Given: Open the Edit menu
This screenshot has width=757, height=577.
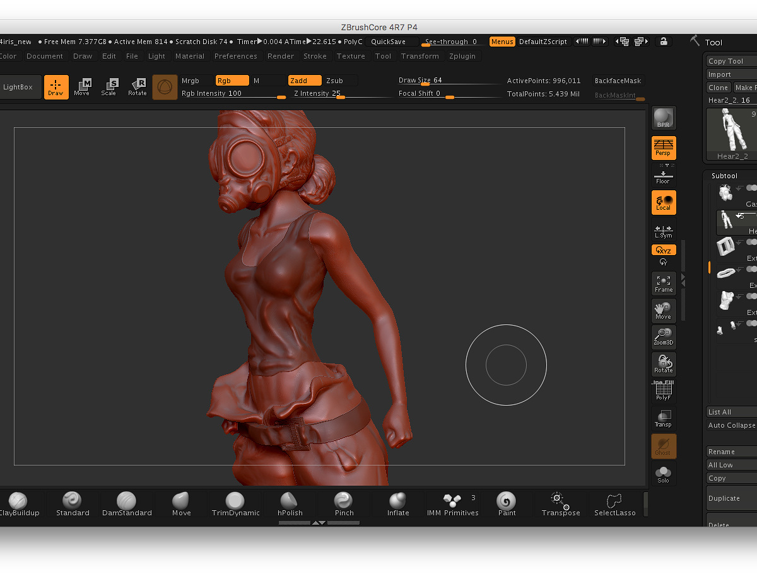Looking at the screenshot, I should coord(109,56).
